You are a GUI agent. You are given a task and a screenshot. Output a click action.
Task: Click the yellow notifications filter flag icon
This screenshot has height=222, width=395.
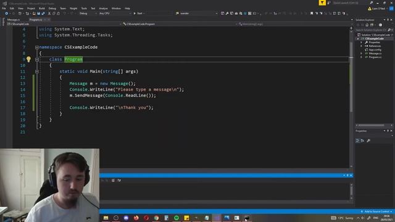tap(322, 2)
